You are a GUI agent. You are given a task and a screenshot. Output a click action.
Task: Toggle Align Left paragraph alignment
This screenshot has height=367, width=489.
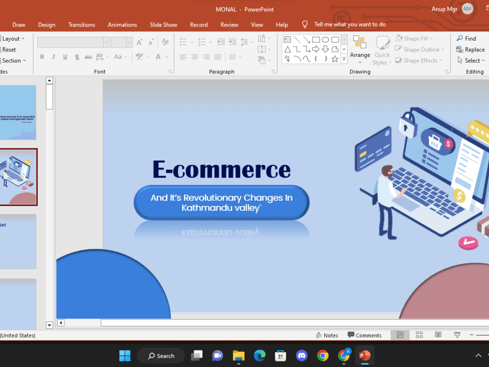click(183, 57)
